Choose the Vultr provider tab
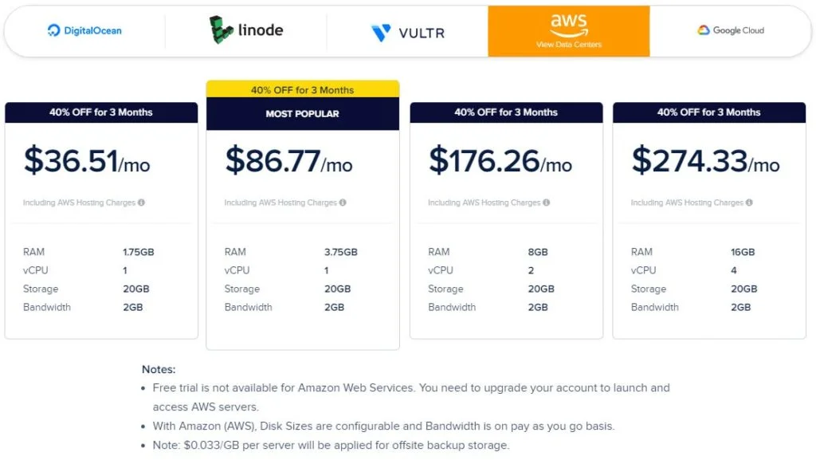The image size is (816, 460). click(x=407, y=31)
